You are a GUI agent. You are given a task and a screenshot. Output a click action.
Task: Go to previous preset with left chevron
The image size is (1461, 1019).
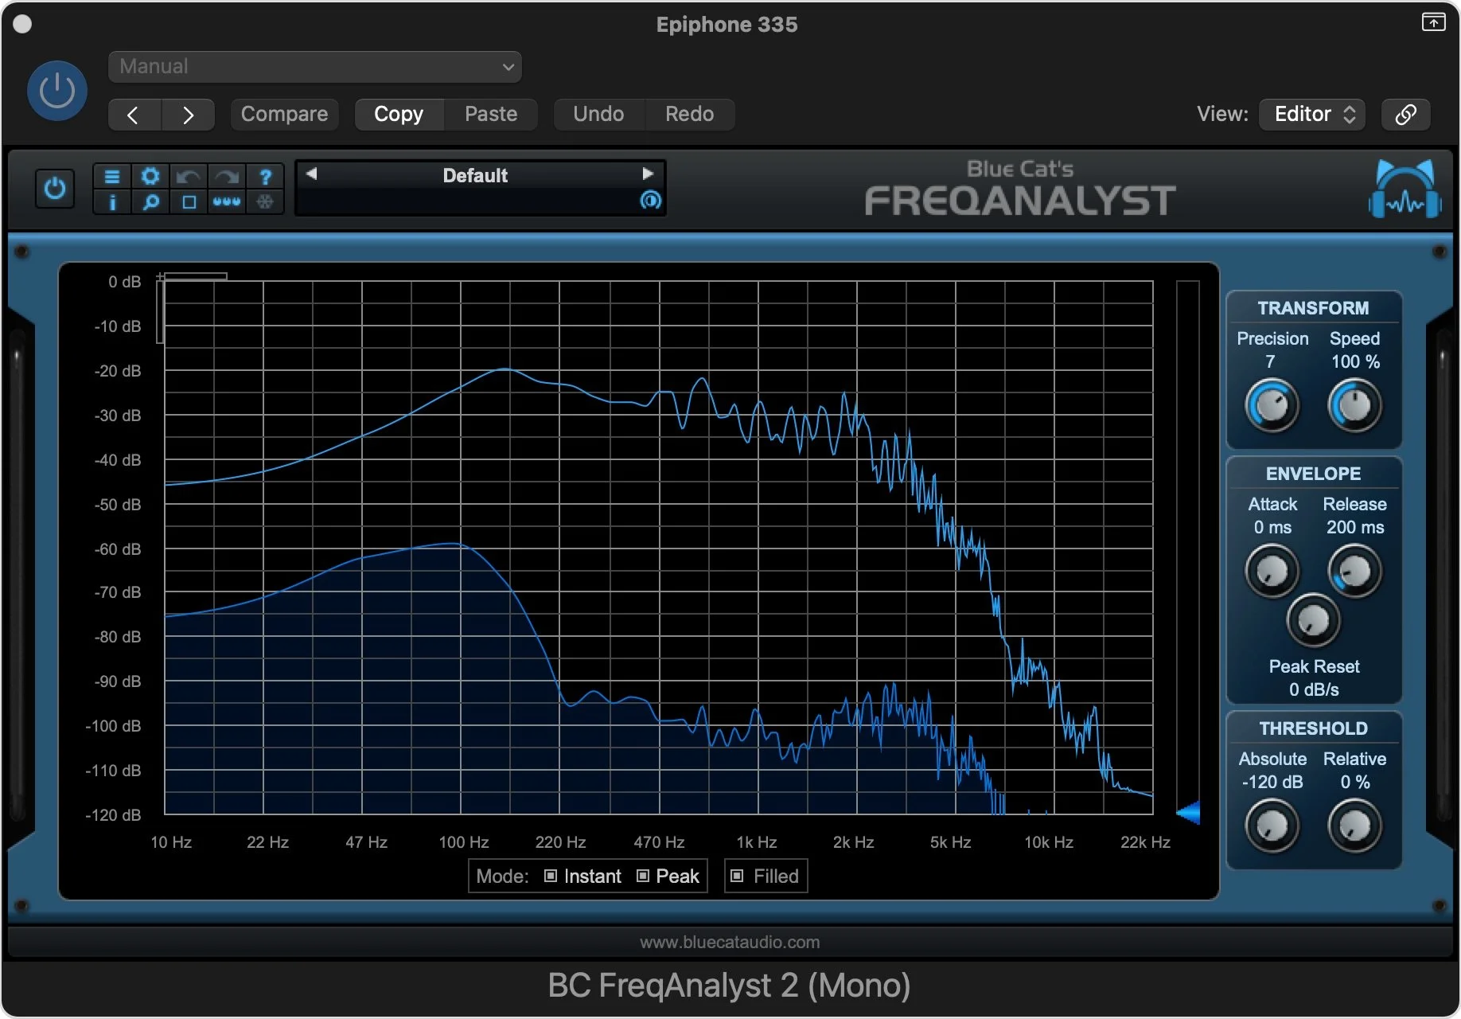[134, 115]
